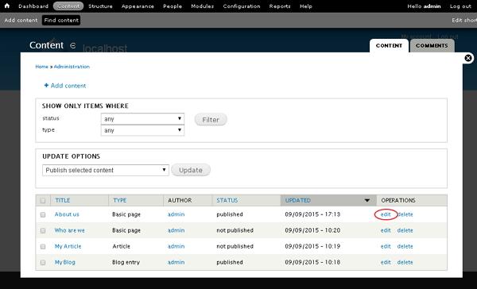Click the Filter button
This screenshot has height=289, width=477.
(x=211, y=119)
